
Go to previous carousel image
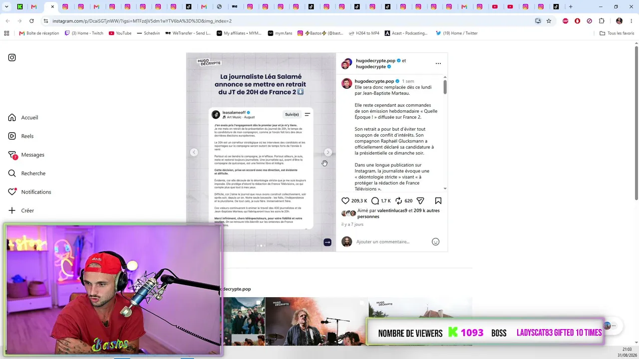pos(194,152)
